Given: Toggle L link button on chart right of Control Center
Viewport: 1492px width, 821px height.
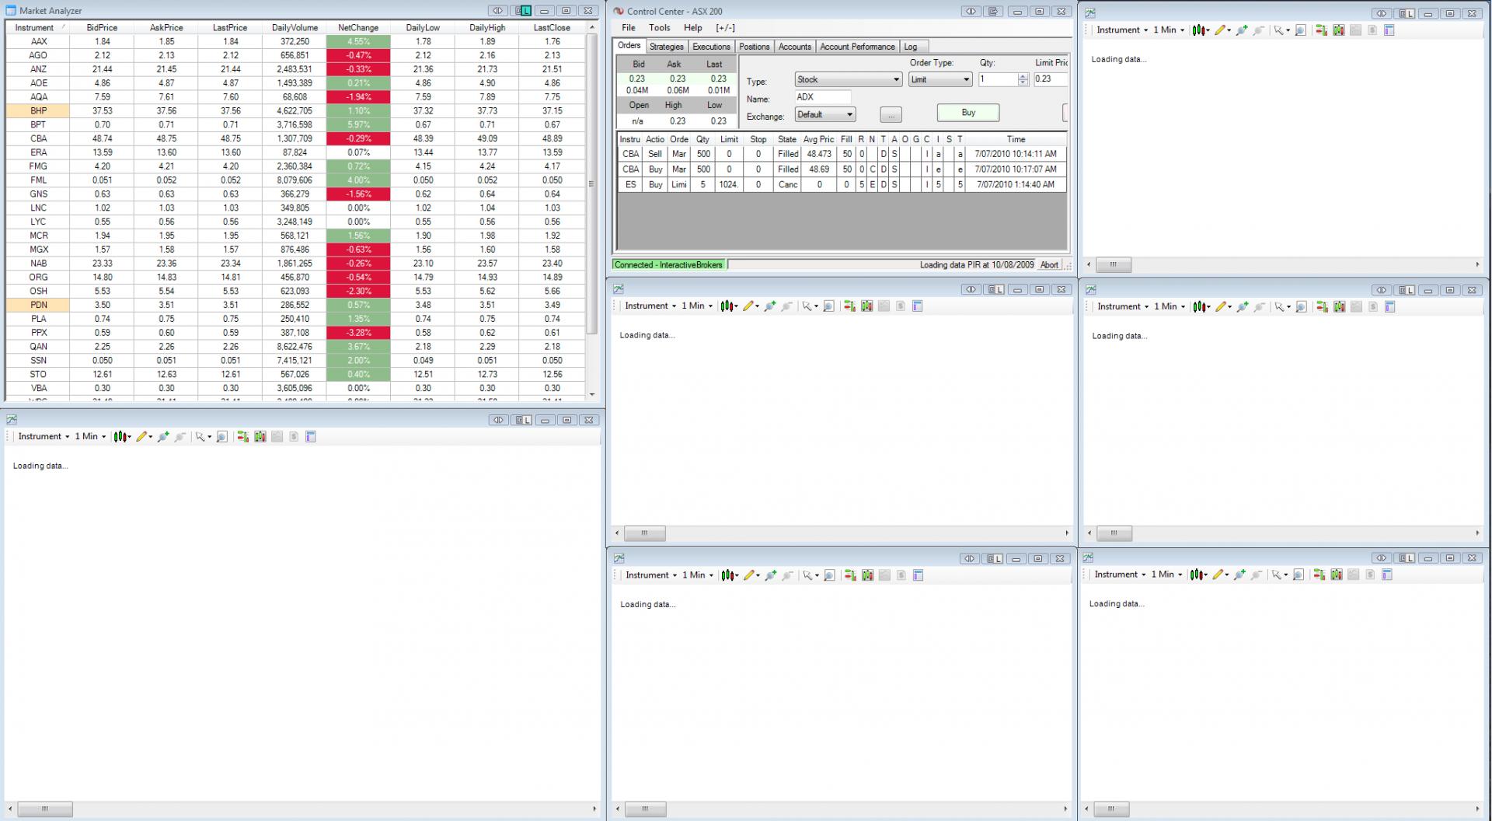Looking at the screenshot, I should 1406,14.
